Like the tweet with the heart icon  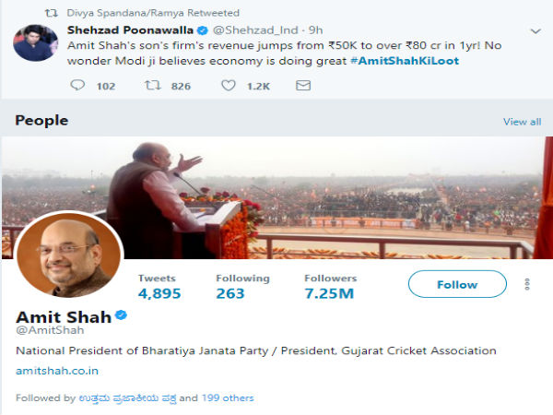click(x=228, y=86)
